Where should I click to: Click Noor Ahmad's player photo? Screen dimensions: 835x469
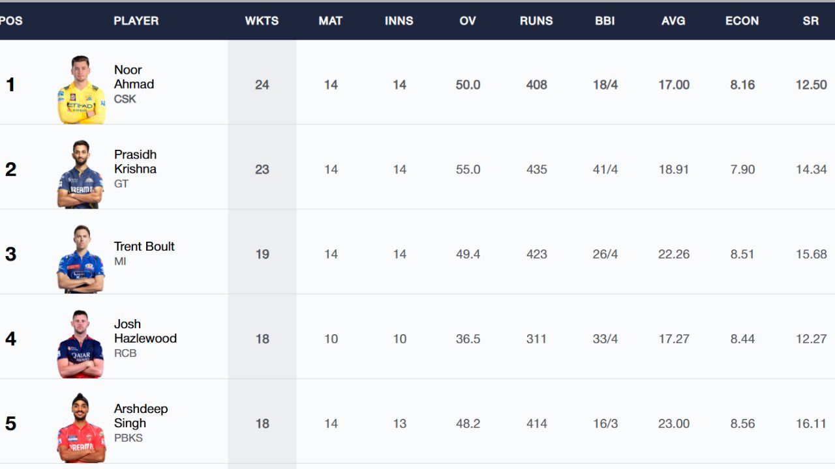tap(81, 90)
